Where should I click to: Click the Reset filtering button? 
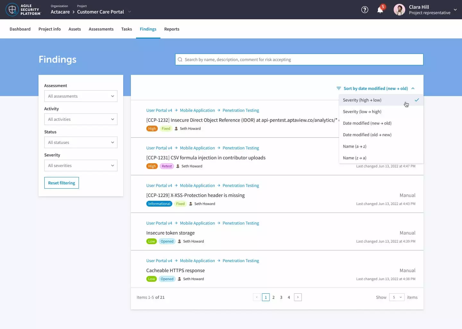[62, 183]
